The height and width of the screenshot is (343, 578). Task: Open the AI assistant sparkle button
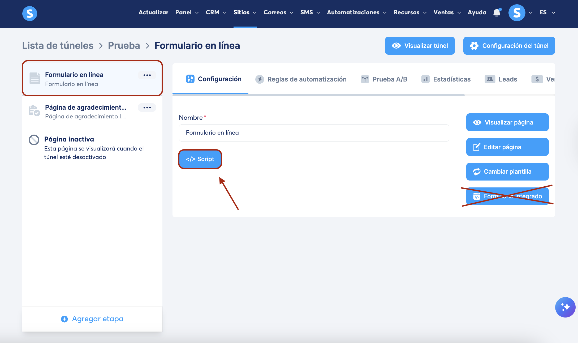click(565, 307)
